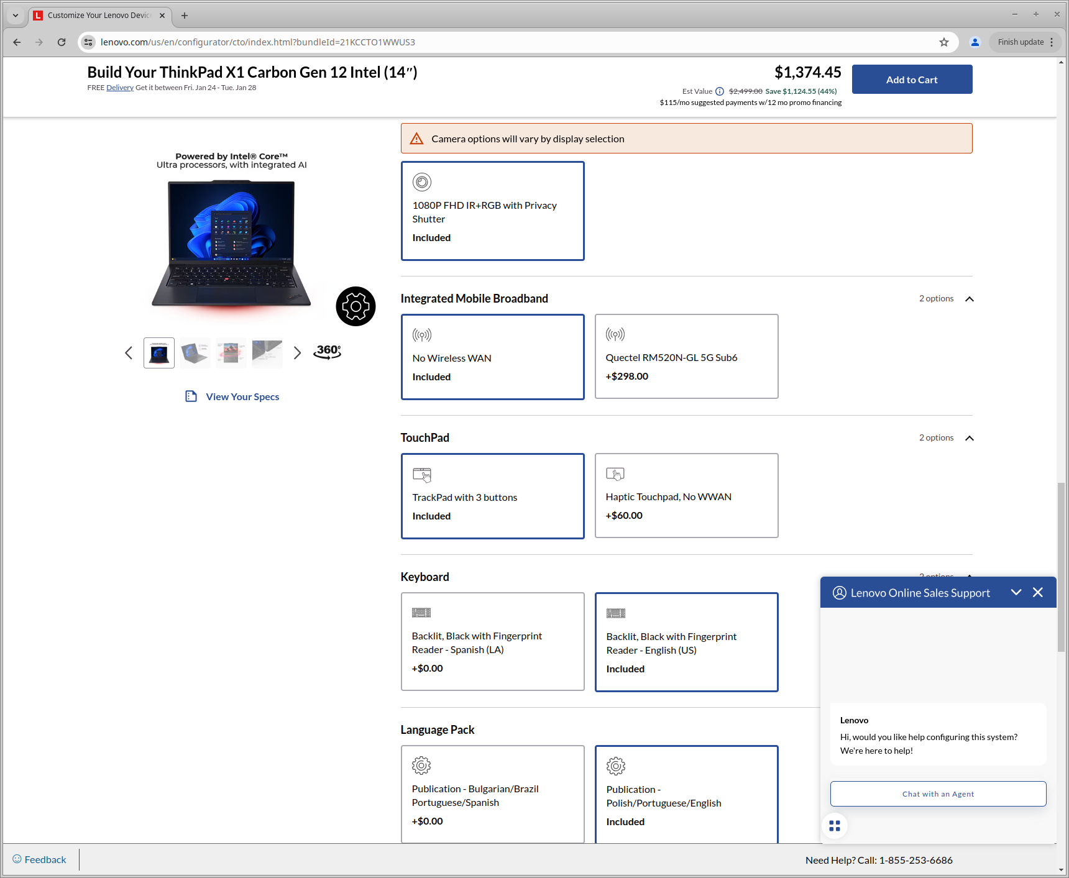The image size is (1069, 878).
Task: Click the $1,374.45 total price
Action: 808,72
